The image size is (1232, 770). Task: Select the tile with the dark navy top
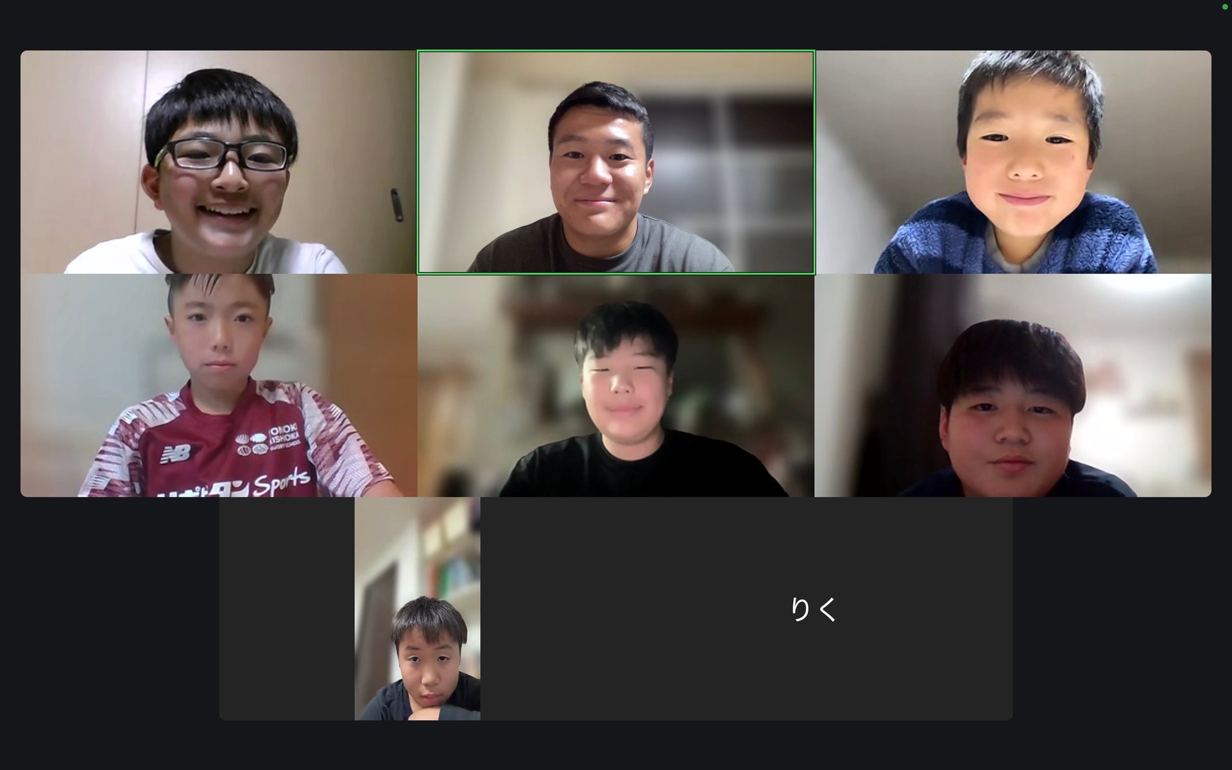(x=1013, y=386)
